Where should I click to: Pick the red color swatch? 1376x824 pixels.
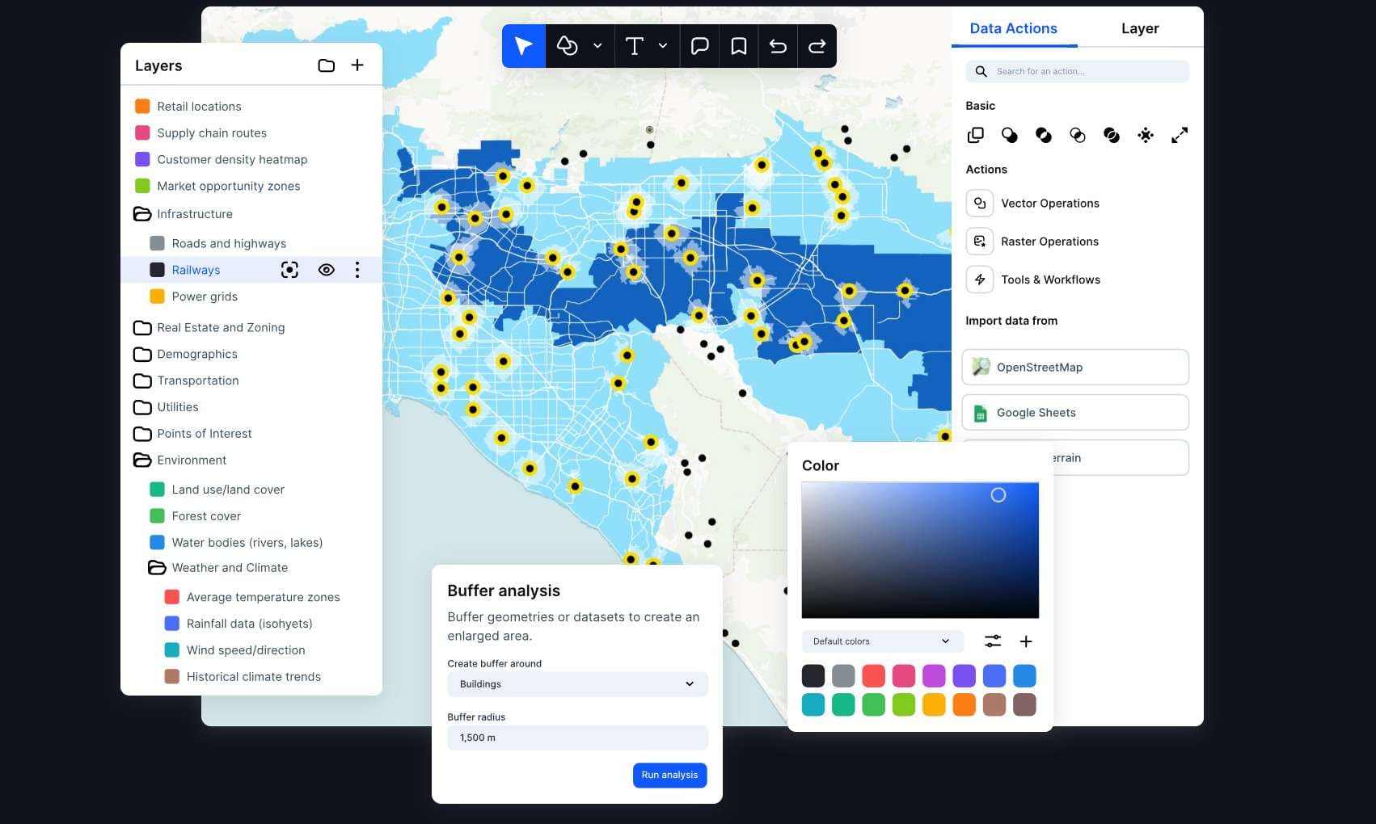873,675
